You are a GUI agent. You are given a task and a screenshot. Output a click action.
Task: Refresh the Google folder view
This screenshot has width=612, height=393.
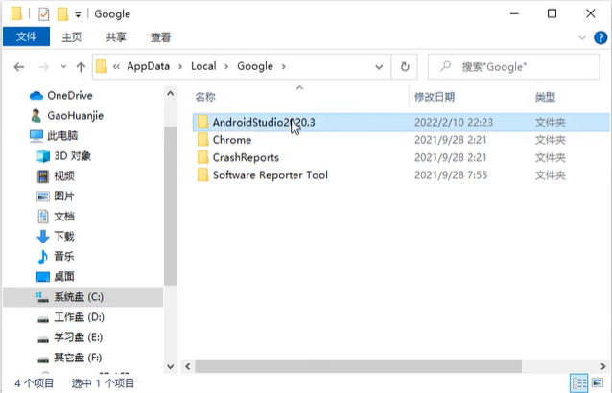click(x=405, y=67)
